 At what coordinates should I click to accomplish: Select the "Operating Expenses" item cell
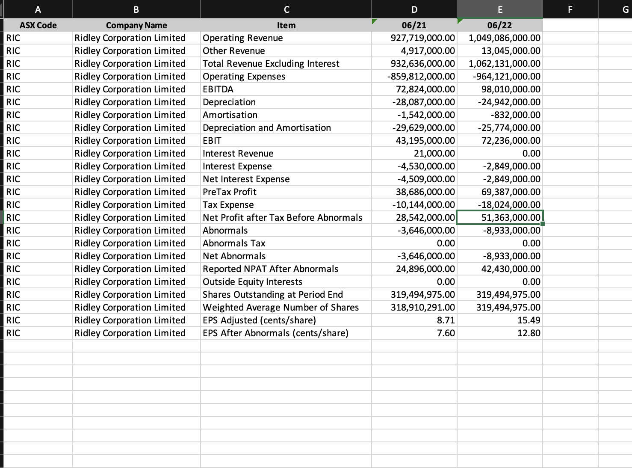286,77
